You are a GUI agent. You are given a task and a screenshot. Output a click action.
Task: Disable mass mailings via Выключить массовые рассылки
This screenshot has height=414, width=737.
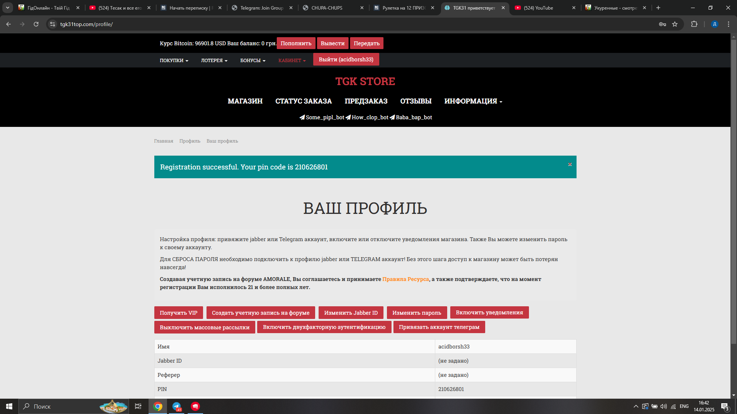[205, 327]
